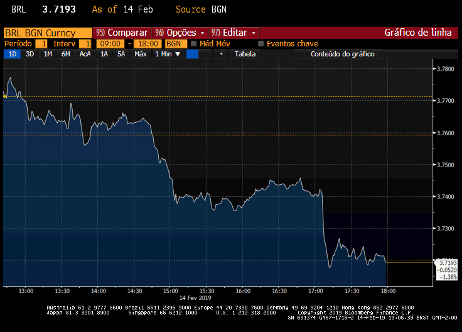The width and height of the screenshot is (462, 332).
Task: Open the Comparar menu
Action: pyautogui.click(x=122, y=33)
